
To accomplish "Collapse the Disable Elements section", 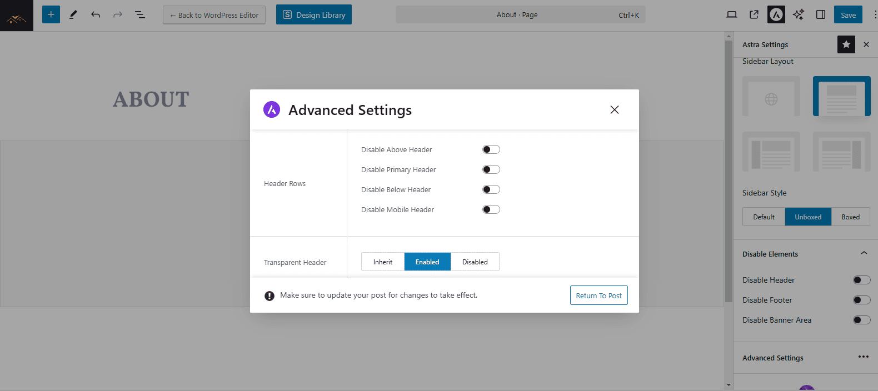I will (864, 253).
